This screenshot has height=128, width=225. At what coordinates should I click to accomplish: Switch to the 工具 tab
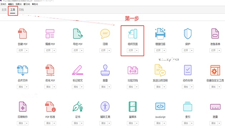[x=12, y=10]
